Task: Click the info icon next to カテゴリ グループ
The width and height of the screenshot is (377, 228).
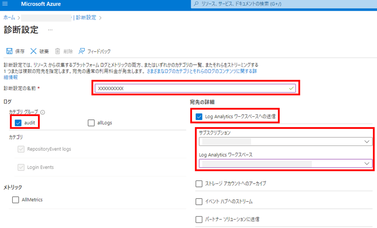Action: pos(43,112)
